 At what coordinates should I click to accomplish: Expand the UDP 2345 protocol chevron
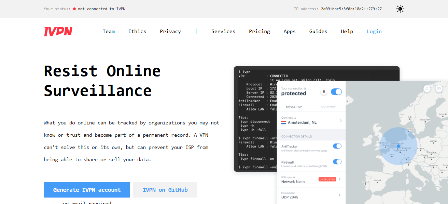click(340, 195)
